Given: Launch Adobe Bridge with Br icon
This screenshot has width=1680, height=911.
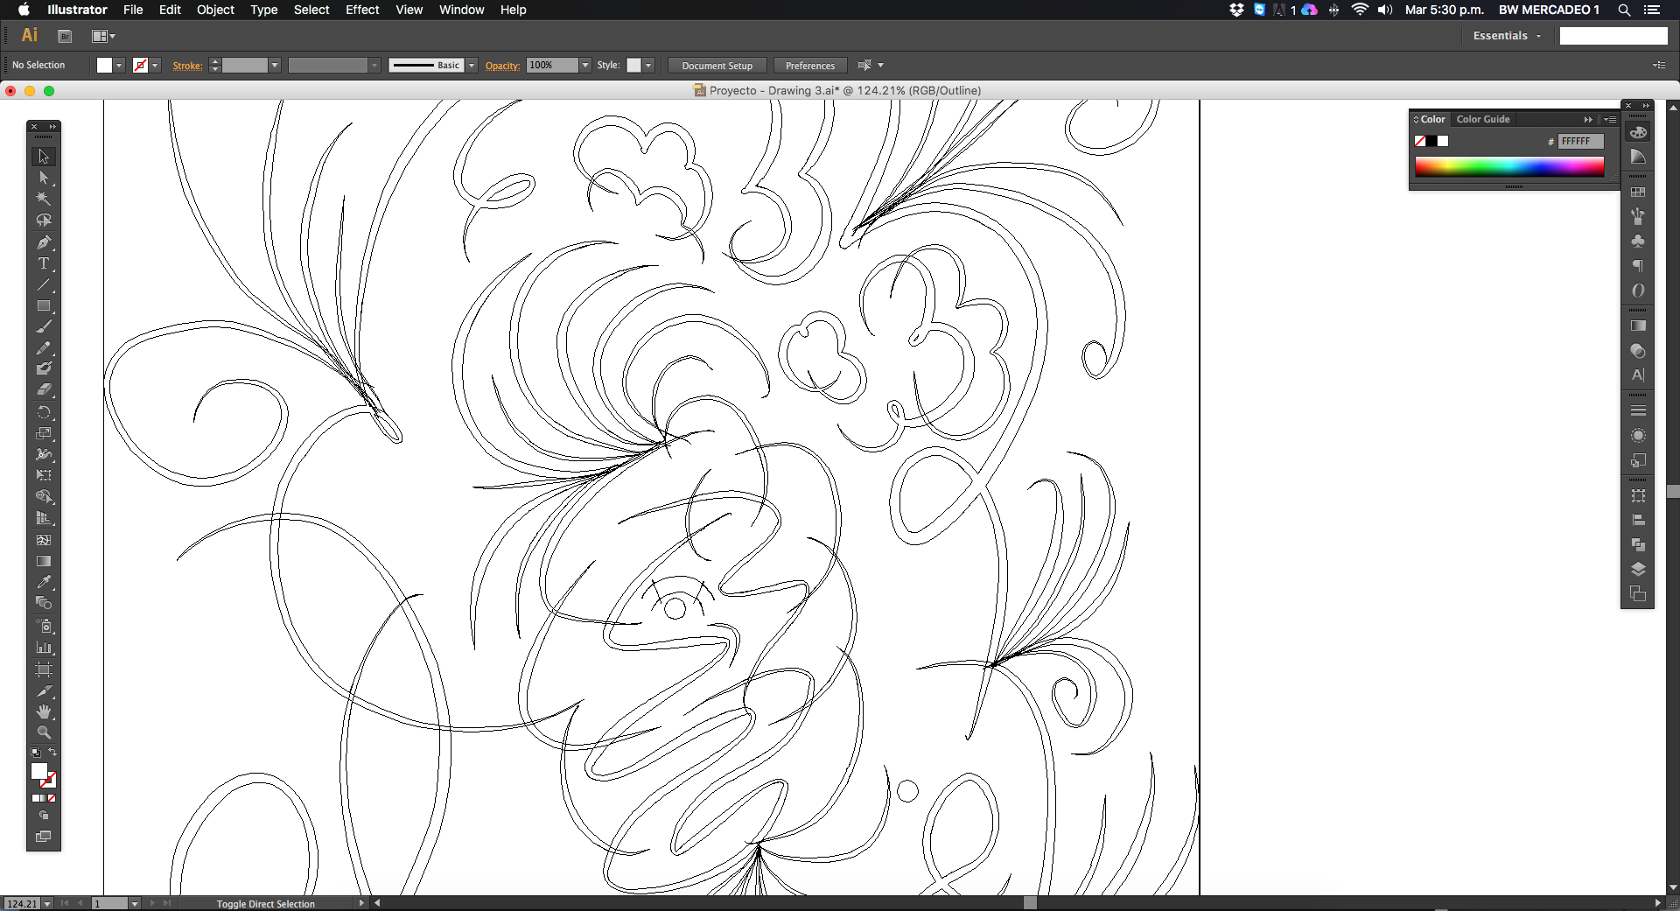Looking at the screenshot, I should pyautogui.click(x=65, y=36).
